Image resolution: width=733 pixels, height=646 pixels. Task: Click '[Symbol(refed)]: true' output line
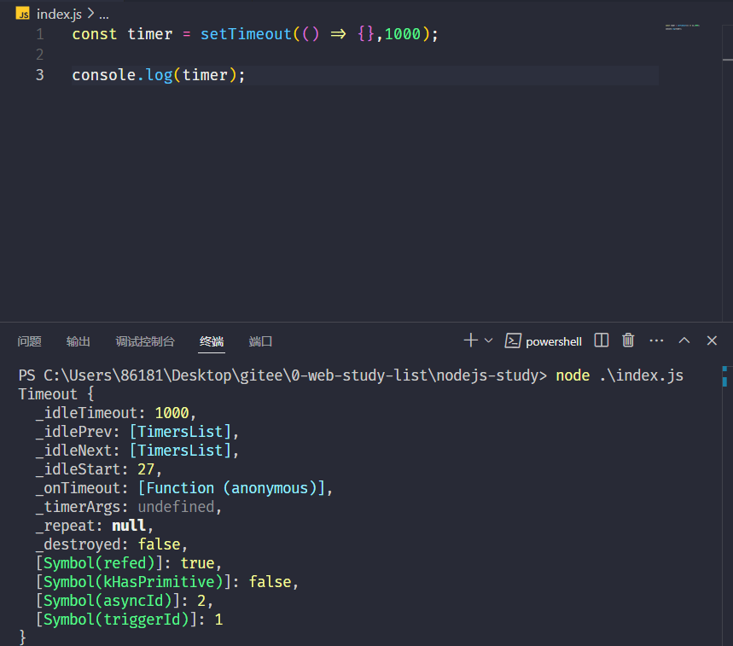(129, 563)
